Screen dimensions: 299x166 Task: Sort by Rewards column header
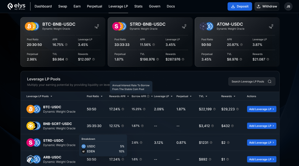point(228,96)
